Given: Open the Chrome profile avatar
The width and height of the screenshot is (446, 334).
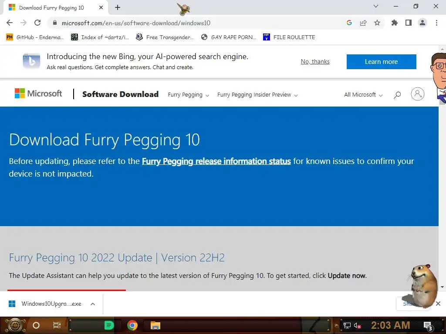Looking at the screenshot, I should [422, 23].
